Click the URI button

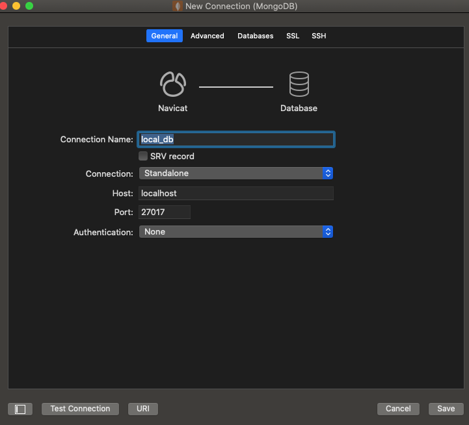click(143, 409)
